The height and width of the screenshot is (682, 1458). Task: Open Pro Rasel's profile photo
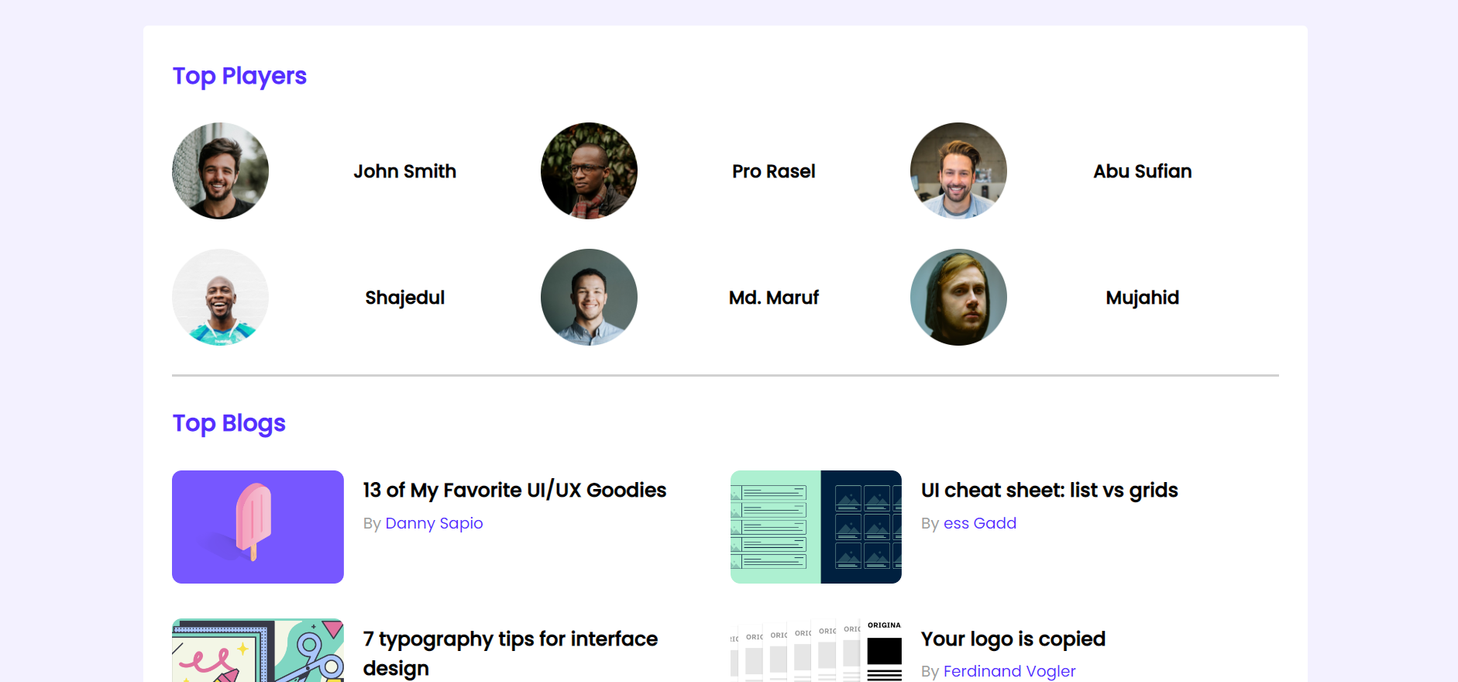[589, 170]
